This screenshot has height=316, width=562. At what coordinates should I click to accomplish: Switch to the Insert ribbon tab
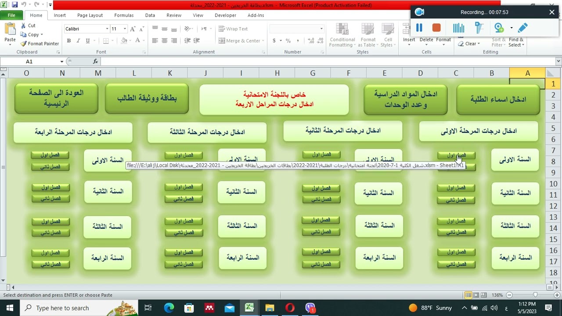60,15
